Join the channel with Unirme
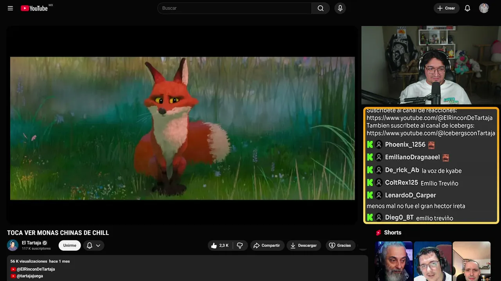 70,245
